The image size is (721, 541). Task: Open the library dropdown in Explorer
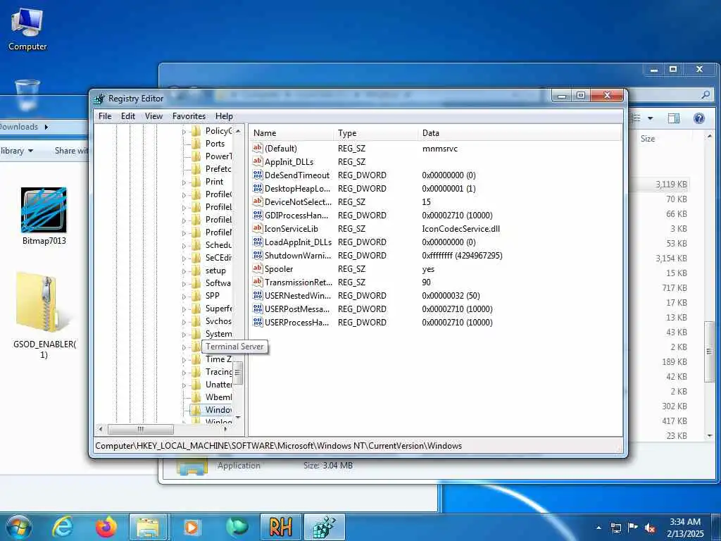[17, 151]
